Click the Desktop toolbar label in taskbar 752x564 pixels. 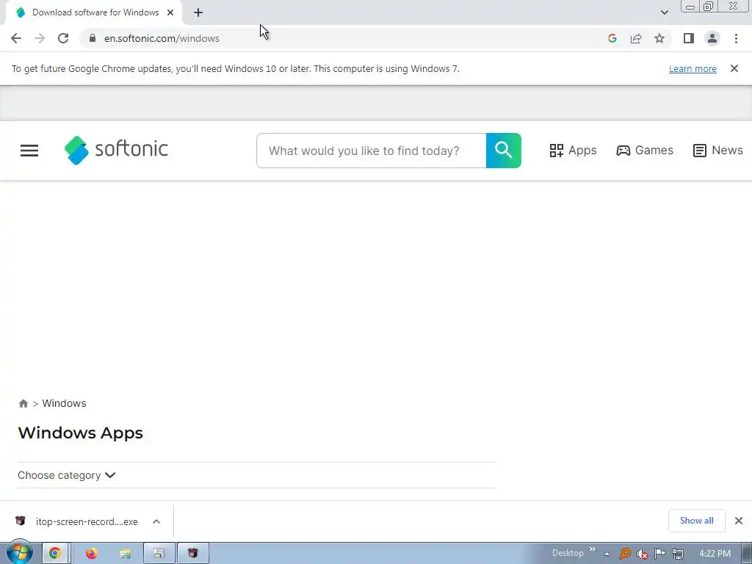(x=568, y=553)
